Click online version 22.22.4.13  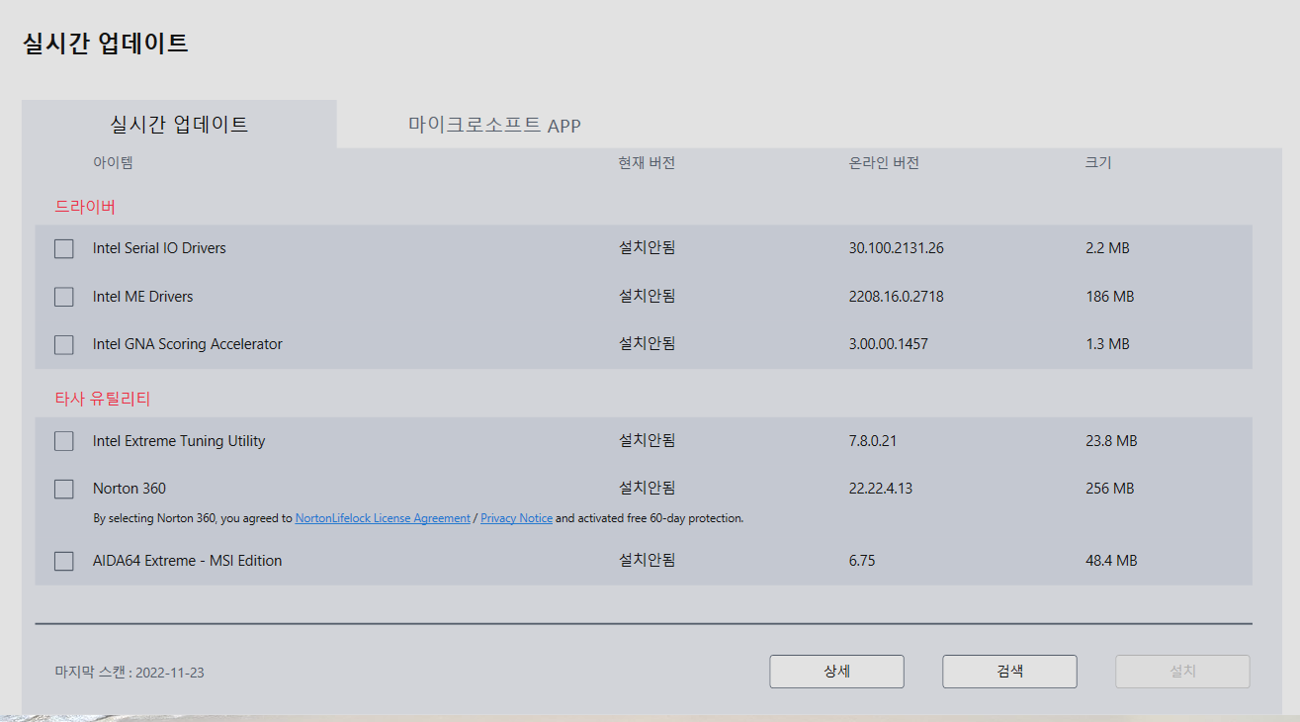pos(881,489)
